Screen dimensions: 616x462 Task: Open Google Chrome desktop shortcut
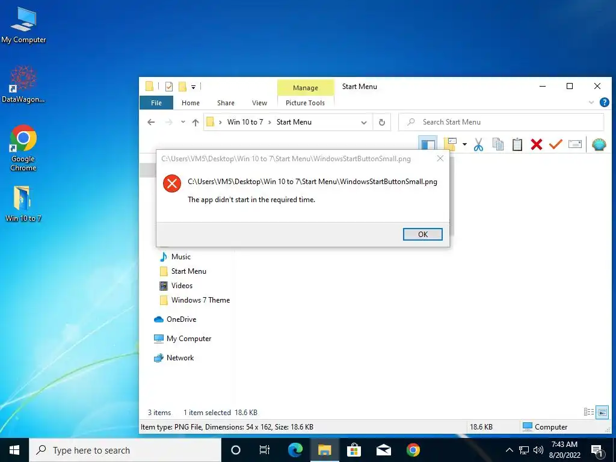click(23, 148)
